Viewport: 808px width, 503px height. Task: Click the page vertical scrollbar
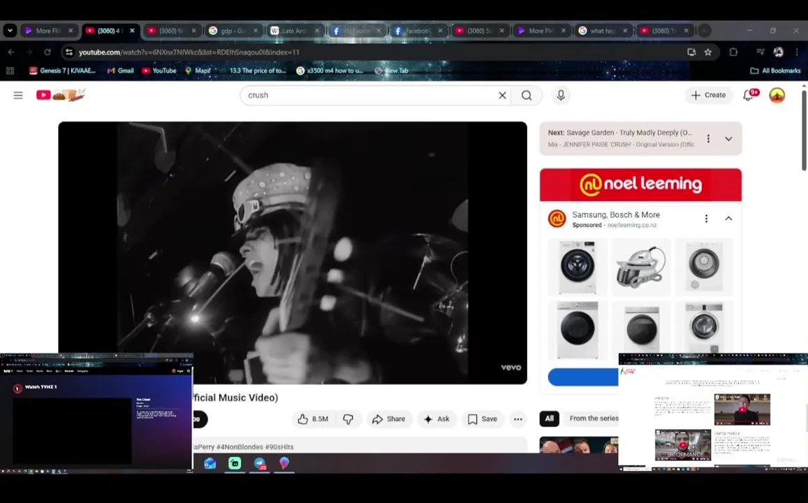[x=804, y=131]
